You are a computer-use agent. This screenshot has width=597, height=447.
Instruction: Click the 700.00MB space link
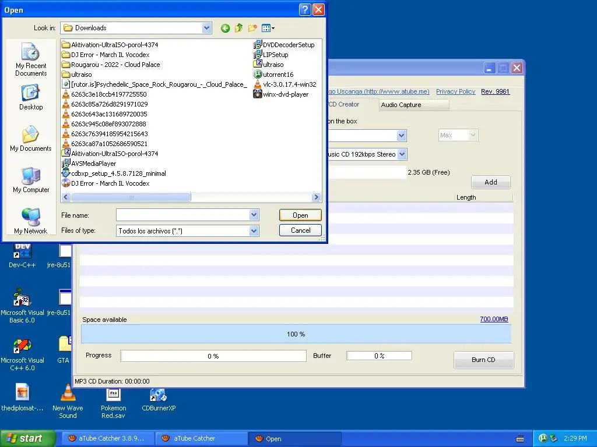click(494, 320)
